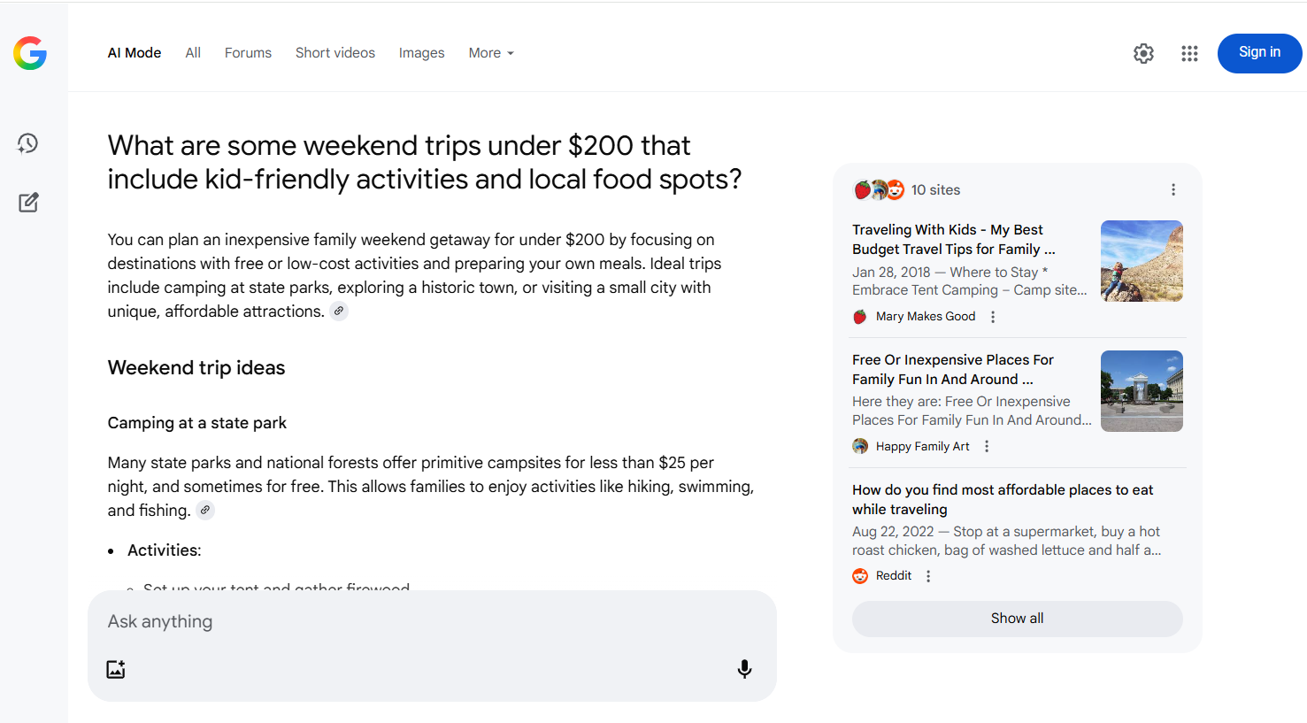The image size is (1307, 723).
Task: Click the microphone voice search icon
Action: pyautogui.click(x=744, y=669)
